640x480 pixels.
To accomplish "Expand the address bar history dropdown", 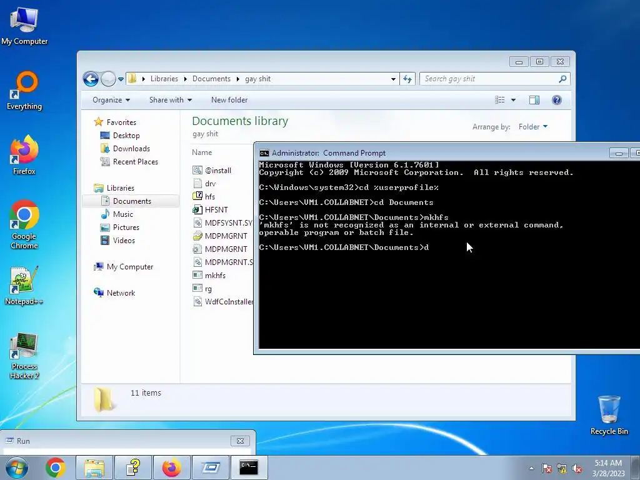I will click(393, 79).
